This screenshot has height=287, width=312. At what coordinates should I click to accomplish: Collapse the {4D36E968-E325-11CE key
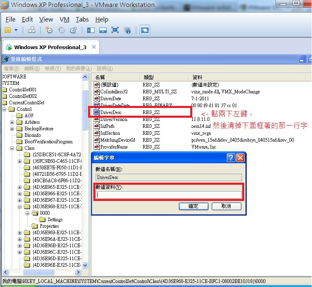[19, 207]
